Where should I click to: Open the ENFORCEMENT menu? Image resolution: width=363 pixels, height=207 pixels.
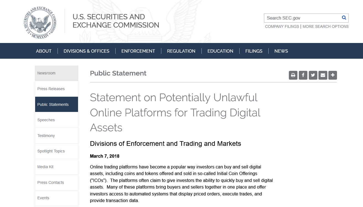(138, 51)
